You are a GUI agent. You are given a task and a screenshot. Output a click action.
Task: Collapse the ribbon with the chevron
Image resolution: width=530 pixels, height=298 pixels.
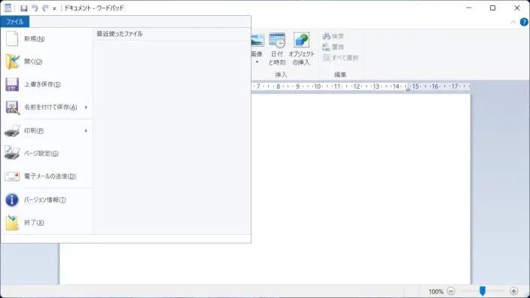point(513,22)
